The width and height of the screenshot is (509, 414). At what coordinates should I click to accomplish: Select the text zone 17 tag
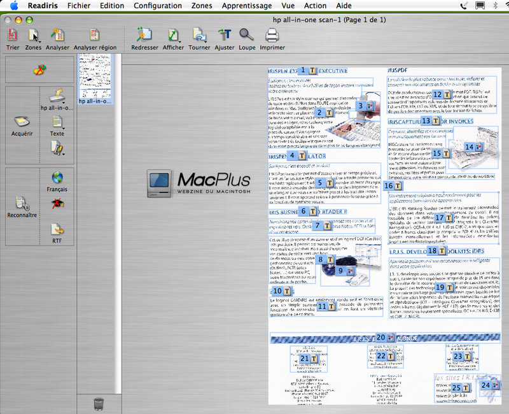click(443, 218)
